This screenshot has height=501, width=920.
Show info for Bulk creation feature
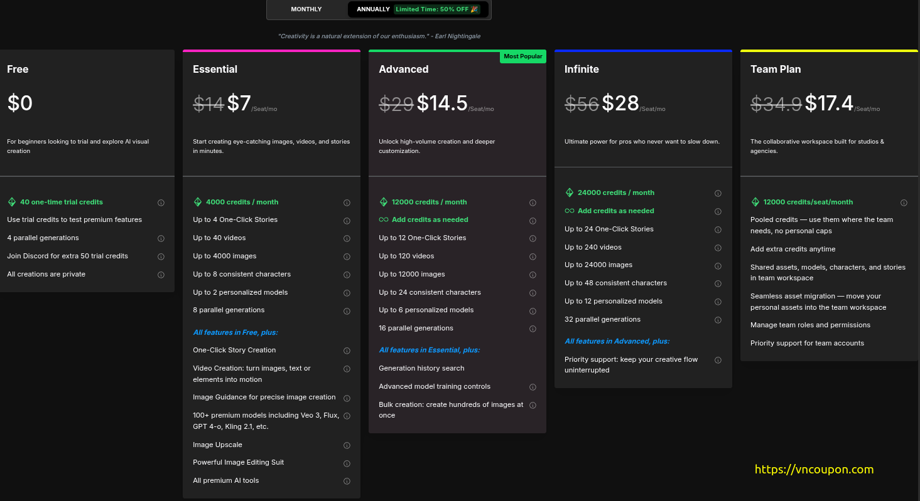533,406
